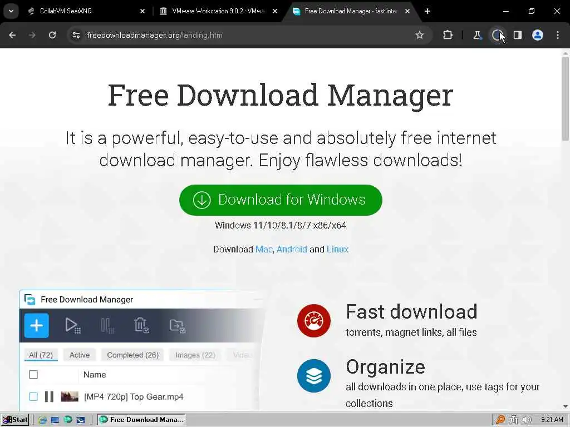Click the Name column header
The height and width of the screenshot is (427, 570).
coord(95,375)
